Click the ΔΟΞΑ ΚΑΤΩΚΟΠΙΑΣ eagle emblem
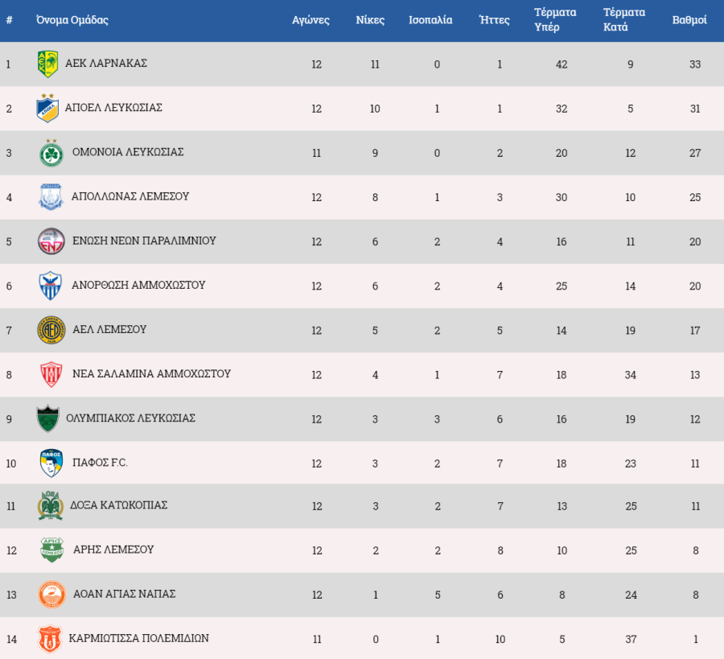Image resolution: width=724 pixels, height=659 pixels. [51, 505]
